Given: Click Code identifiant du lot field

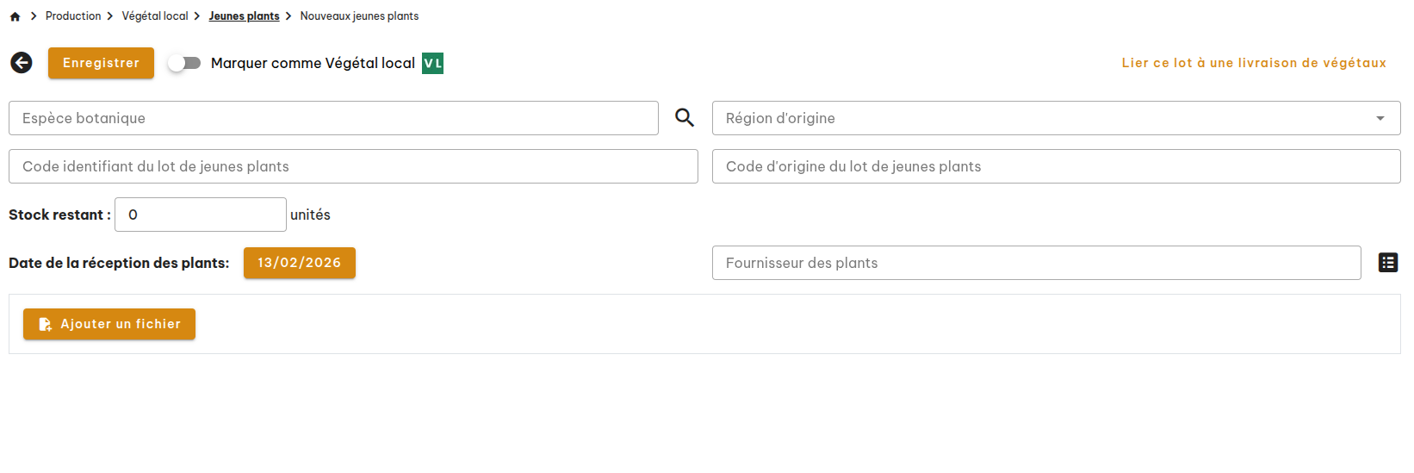Looking at the screenshot, I should pyautogui.click(x=353, y=166).
